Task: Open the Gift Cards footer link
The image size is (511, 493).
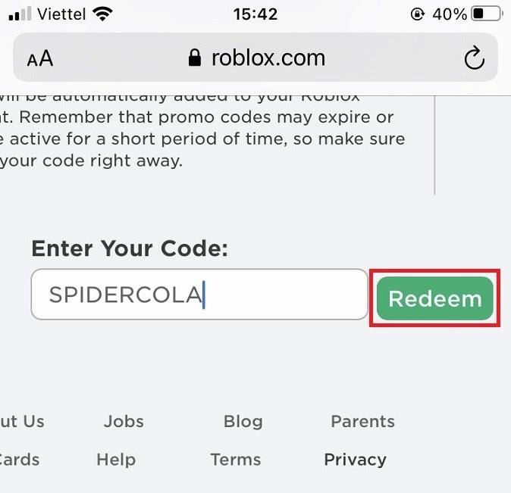Action: point(20,460)
